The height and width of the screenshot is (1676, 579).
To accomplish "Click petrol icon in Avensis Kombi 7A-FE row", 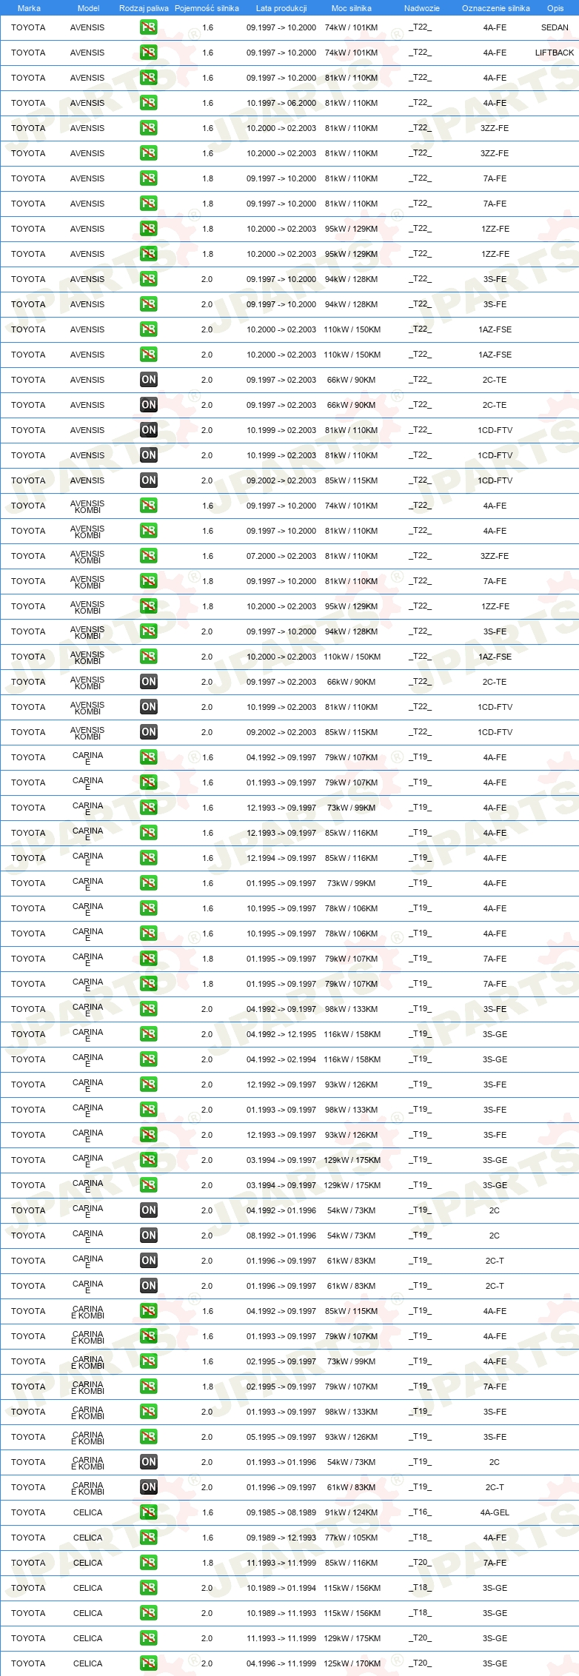I will (x=149, y=581).
